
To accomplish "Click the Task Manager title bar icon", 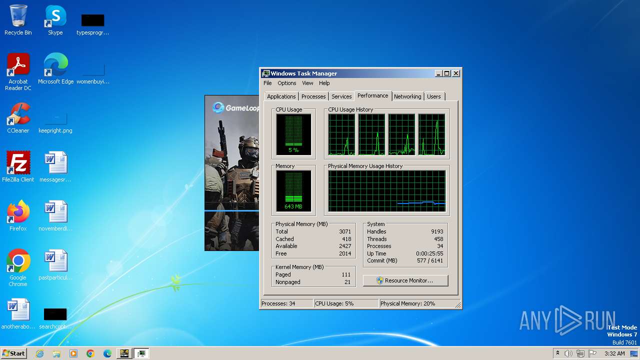I will (x=266, y=73).
